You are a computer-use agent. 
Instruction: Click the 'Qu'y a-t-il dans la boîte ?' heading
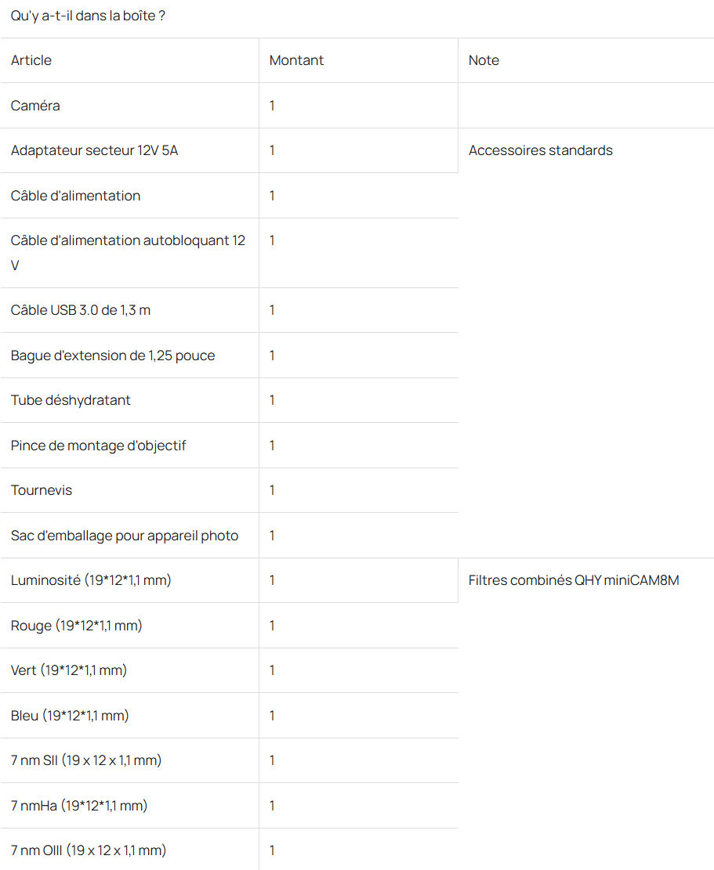(88, 16)
